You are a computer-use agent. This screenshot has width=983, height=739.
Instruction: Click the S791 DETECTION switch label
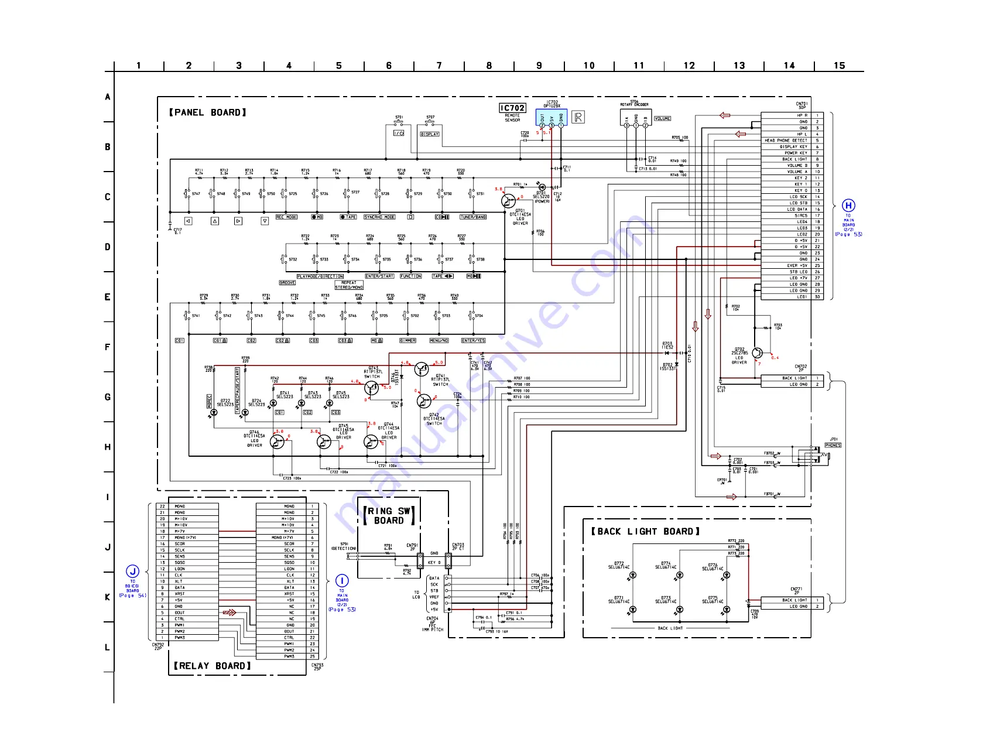(344, 546)
